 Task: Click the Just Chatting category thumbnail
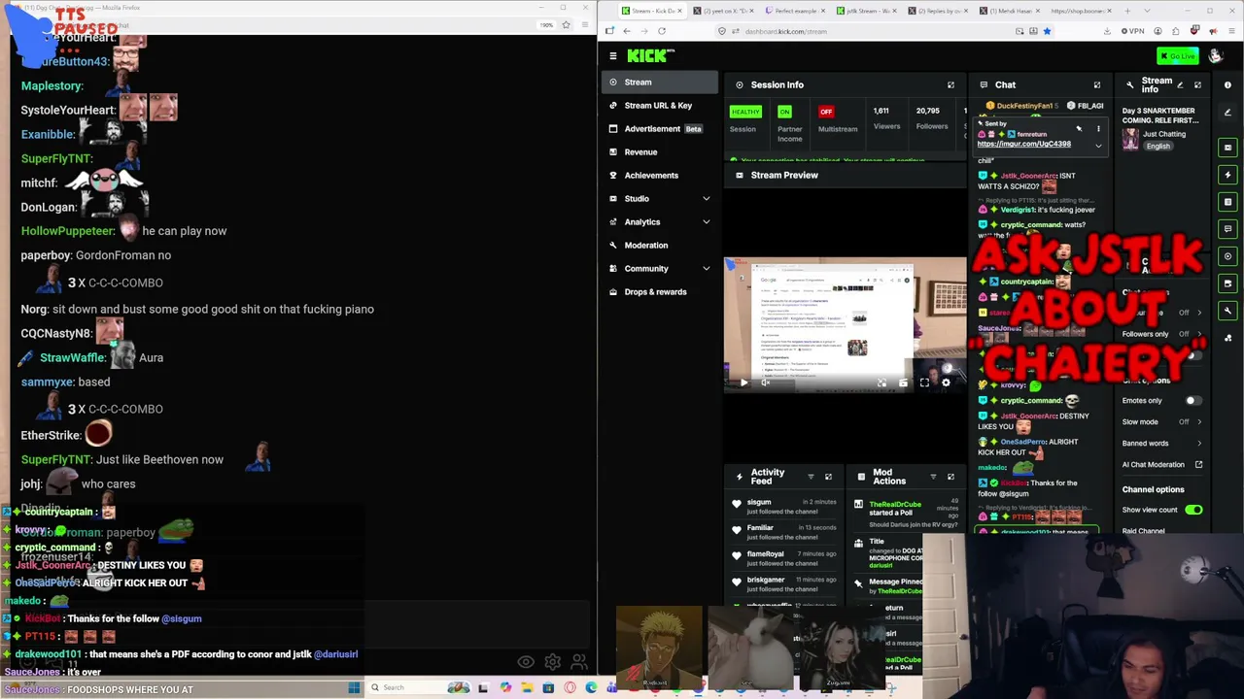point(1130,140)
